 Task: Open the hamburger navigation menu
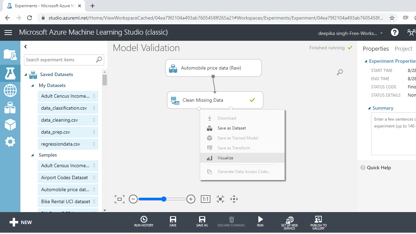(x=8, y=33)
